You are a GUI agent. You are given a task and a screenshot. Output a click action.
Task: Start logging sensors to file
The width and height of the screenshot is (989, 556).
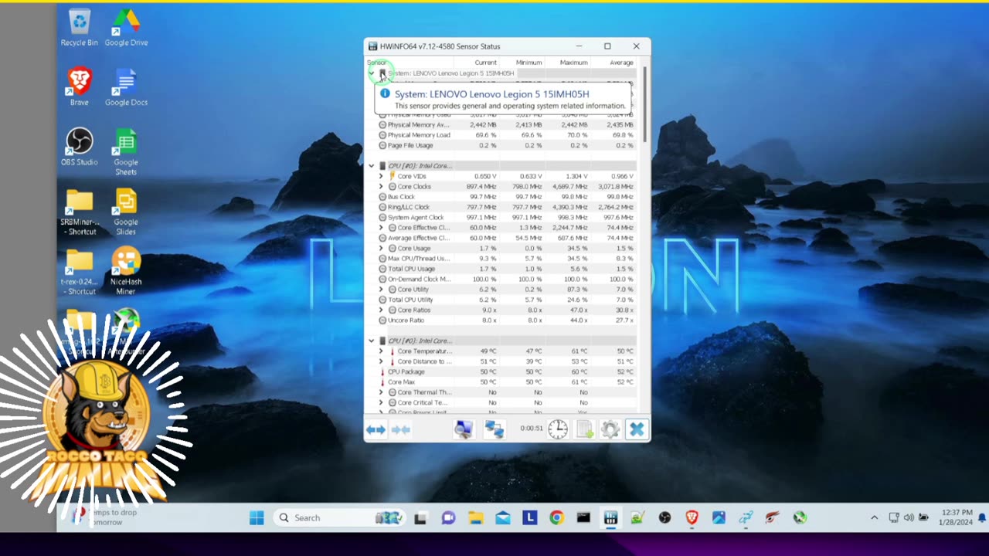585,429
